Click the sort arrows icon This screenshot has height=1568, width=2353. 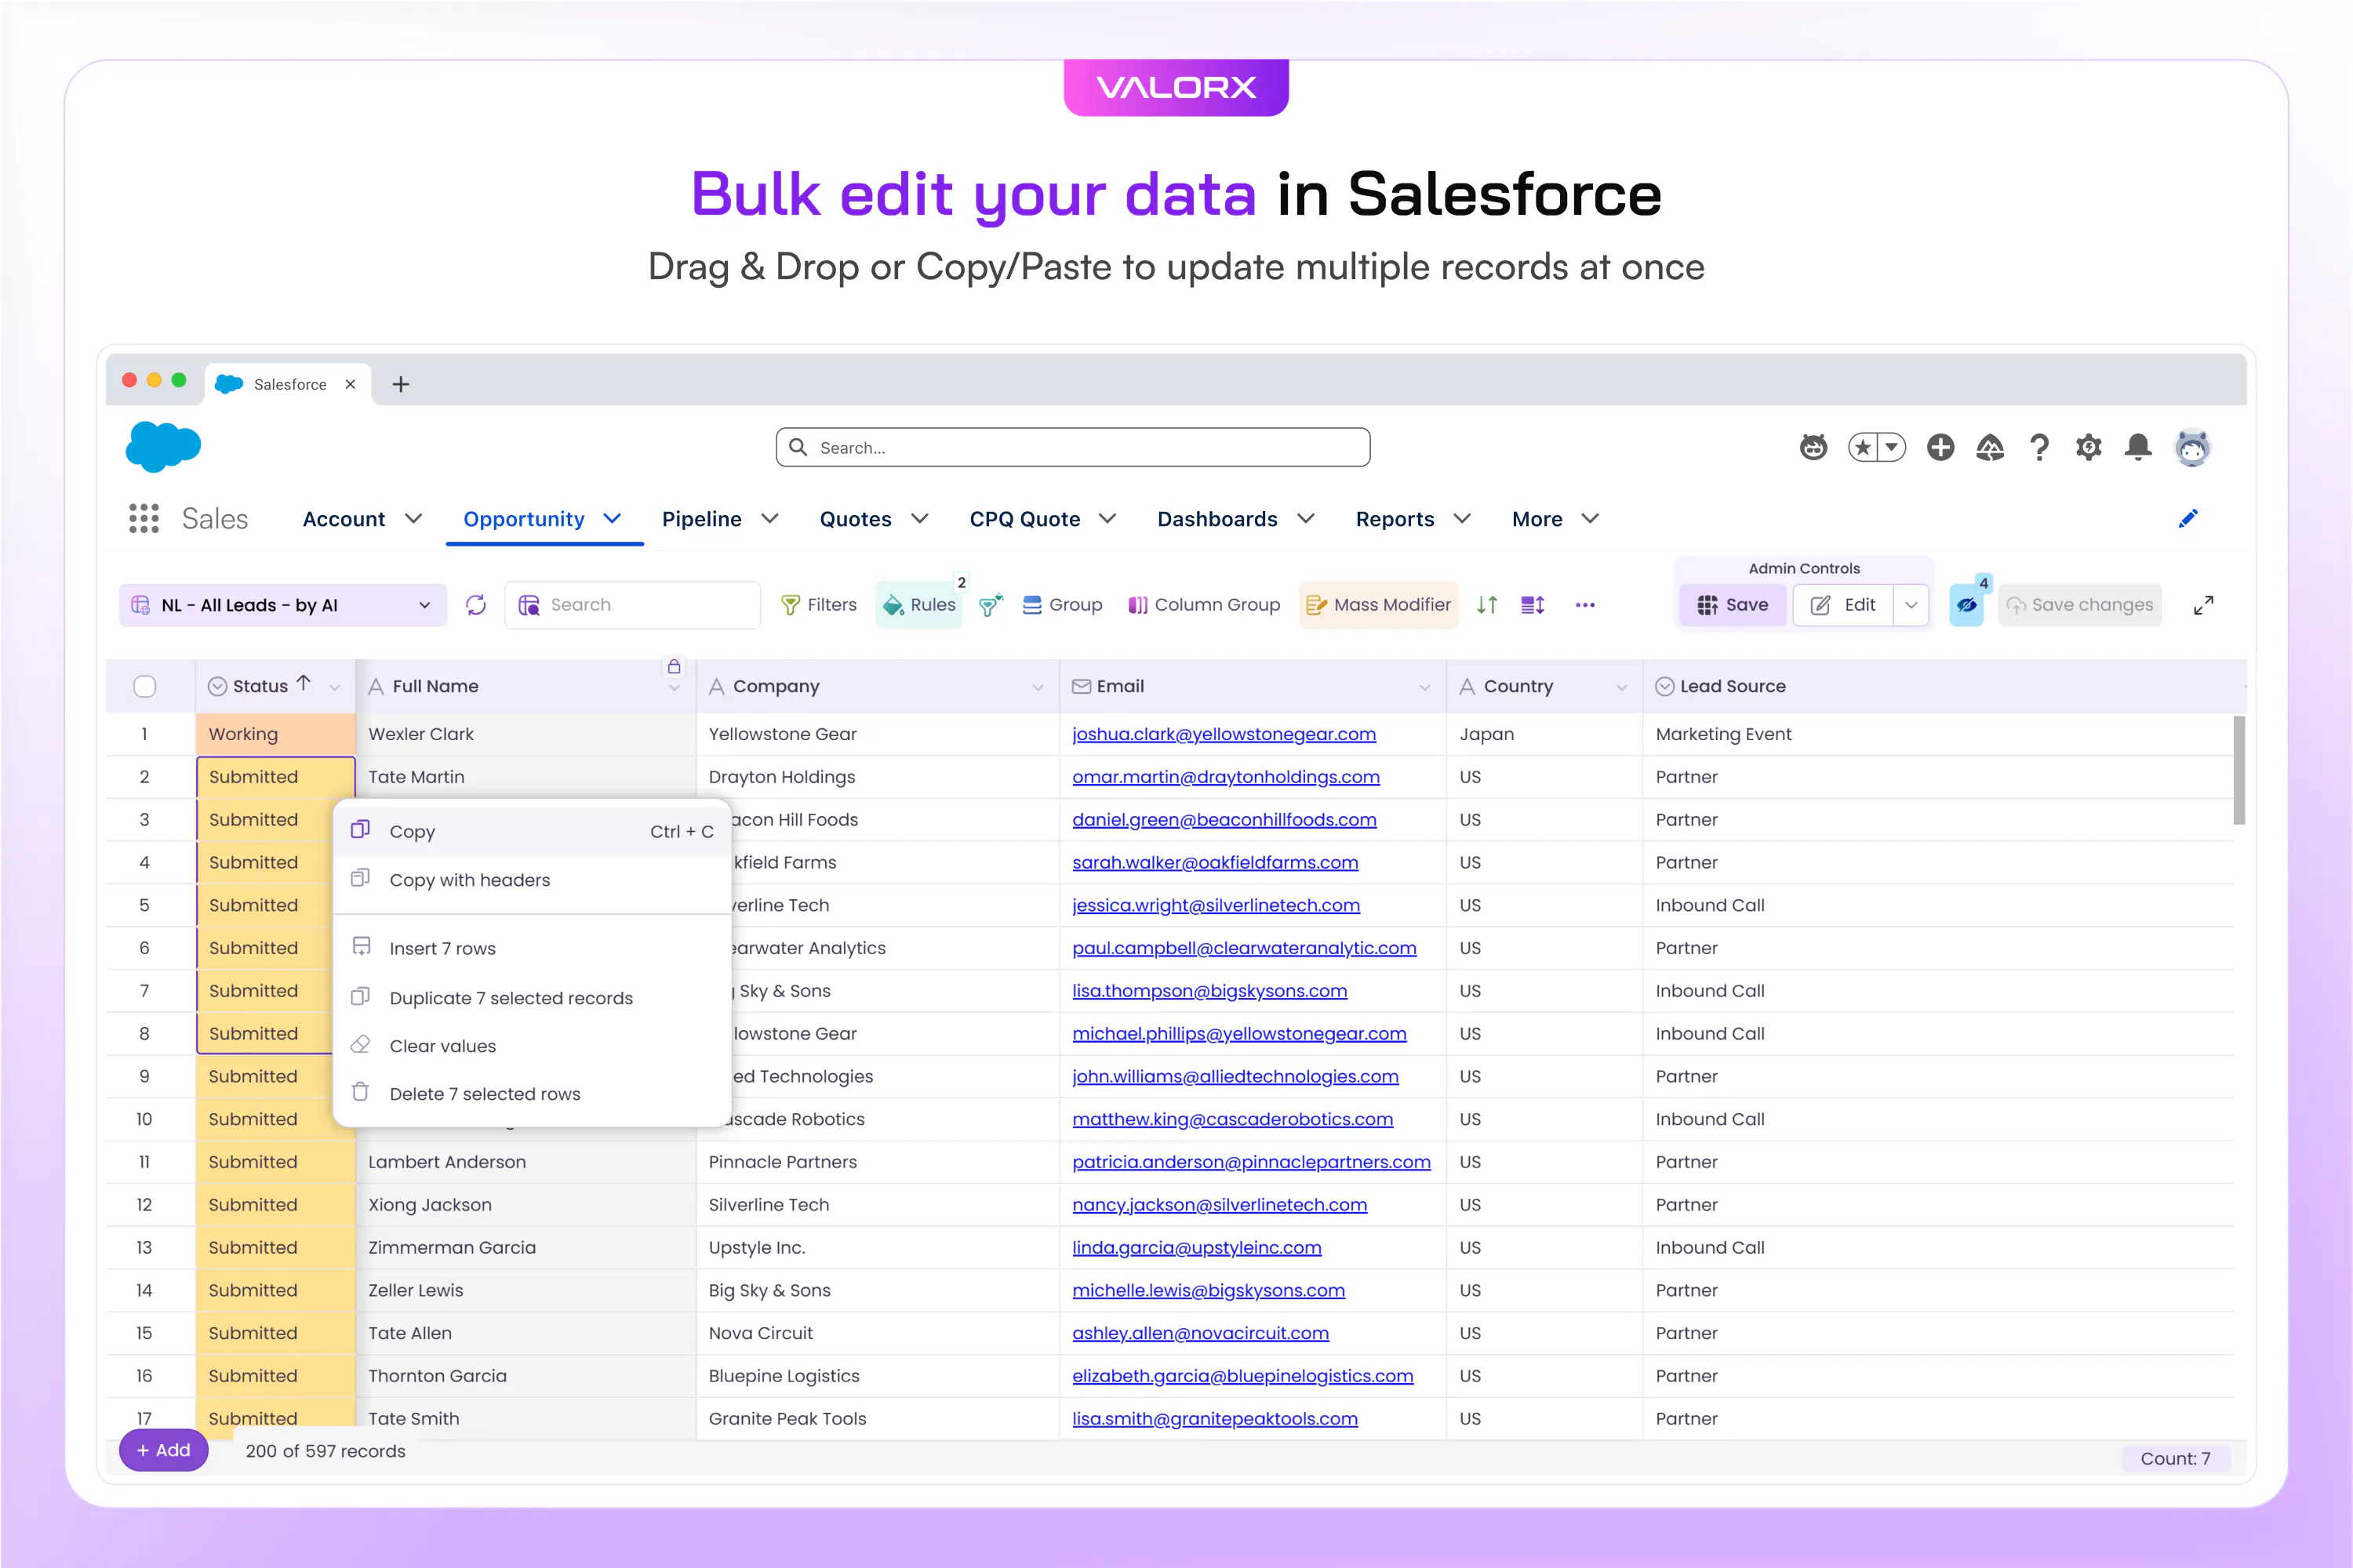pyautogui.click(x=1488, y=605)
